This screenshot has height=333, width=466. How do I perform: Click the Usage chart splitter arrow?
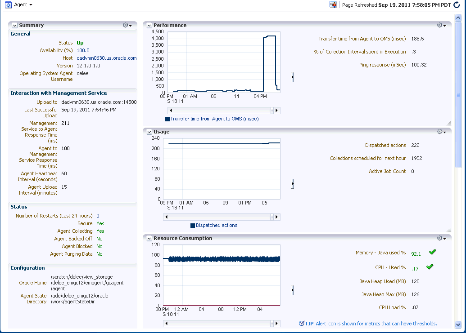click(293, 184)
